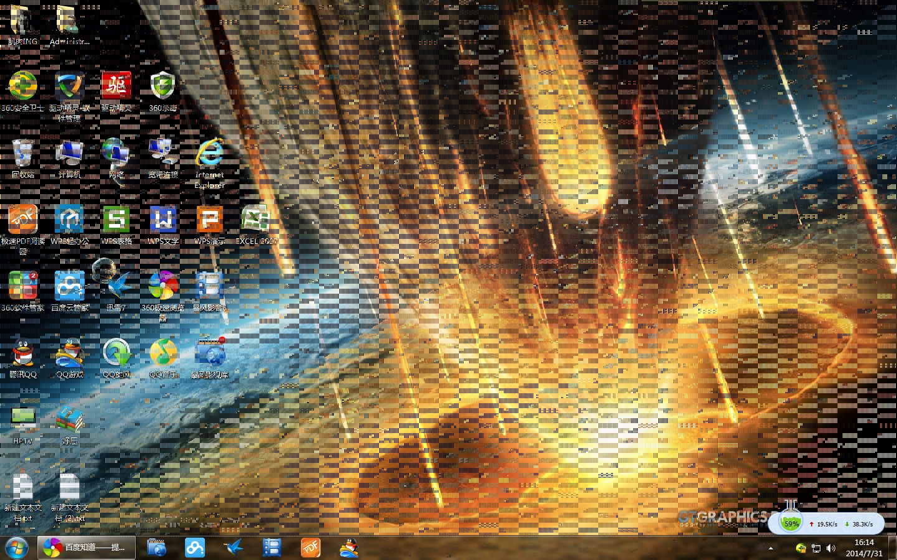897x560 pixels.
Task: Select the 网络 network desktop icon
Action: click(x=116, y=159)
